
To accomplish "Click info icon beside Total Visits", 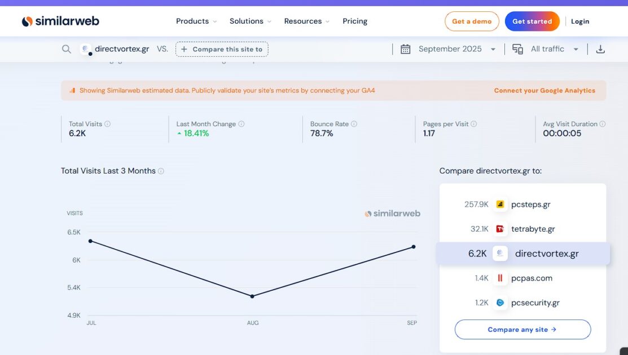I will [x=107, y=124].
